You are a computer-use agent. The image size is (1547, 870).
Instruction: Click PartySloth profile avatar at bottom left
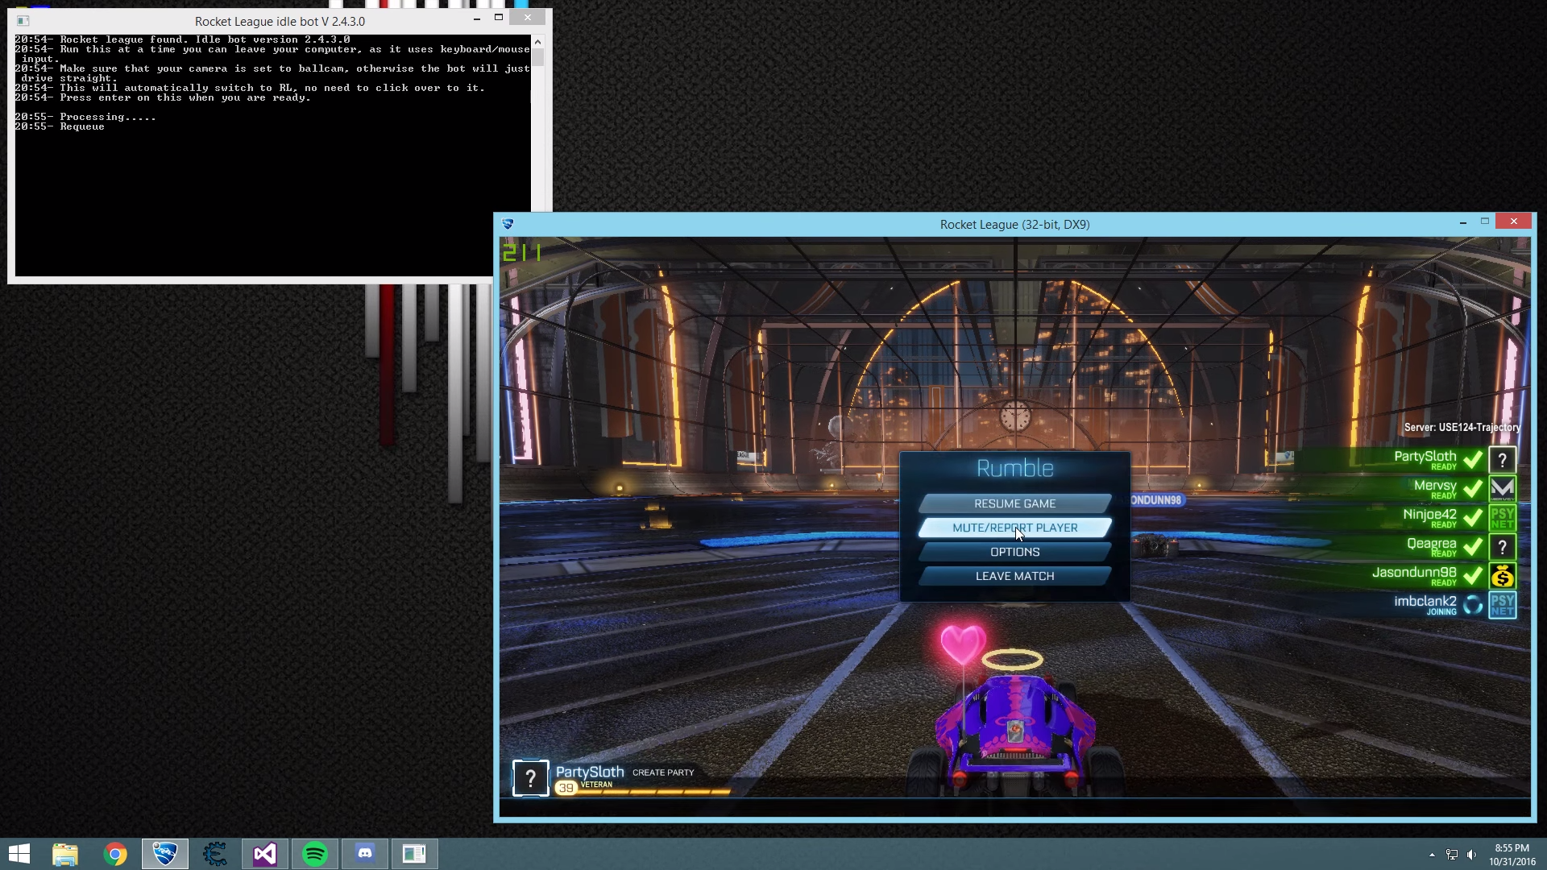point(530,778)
